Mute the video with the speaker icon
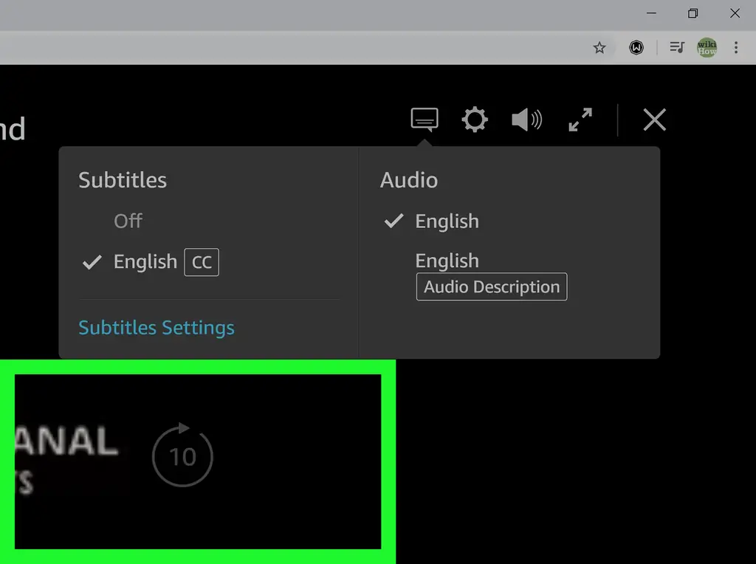This screenshot has height=564, width=756. (526, 120)
